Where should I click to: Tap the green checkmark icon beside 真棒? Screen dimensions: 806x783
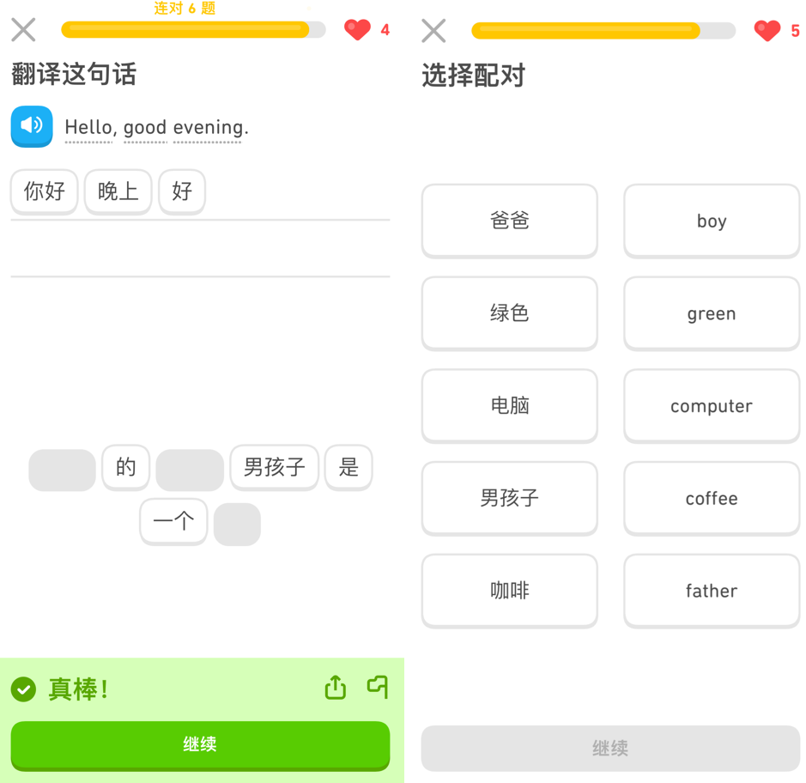coord(24,689)
